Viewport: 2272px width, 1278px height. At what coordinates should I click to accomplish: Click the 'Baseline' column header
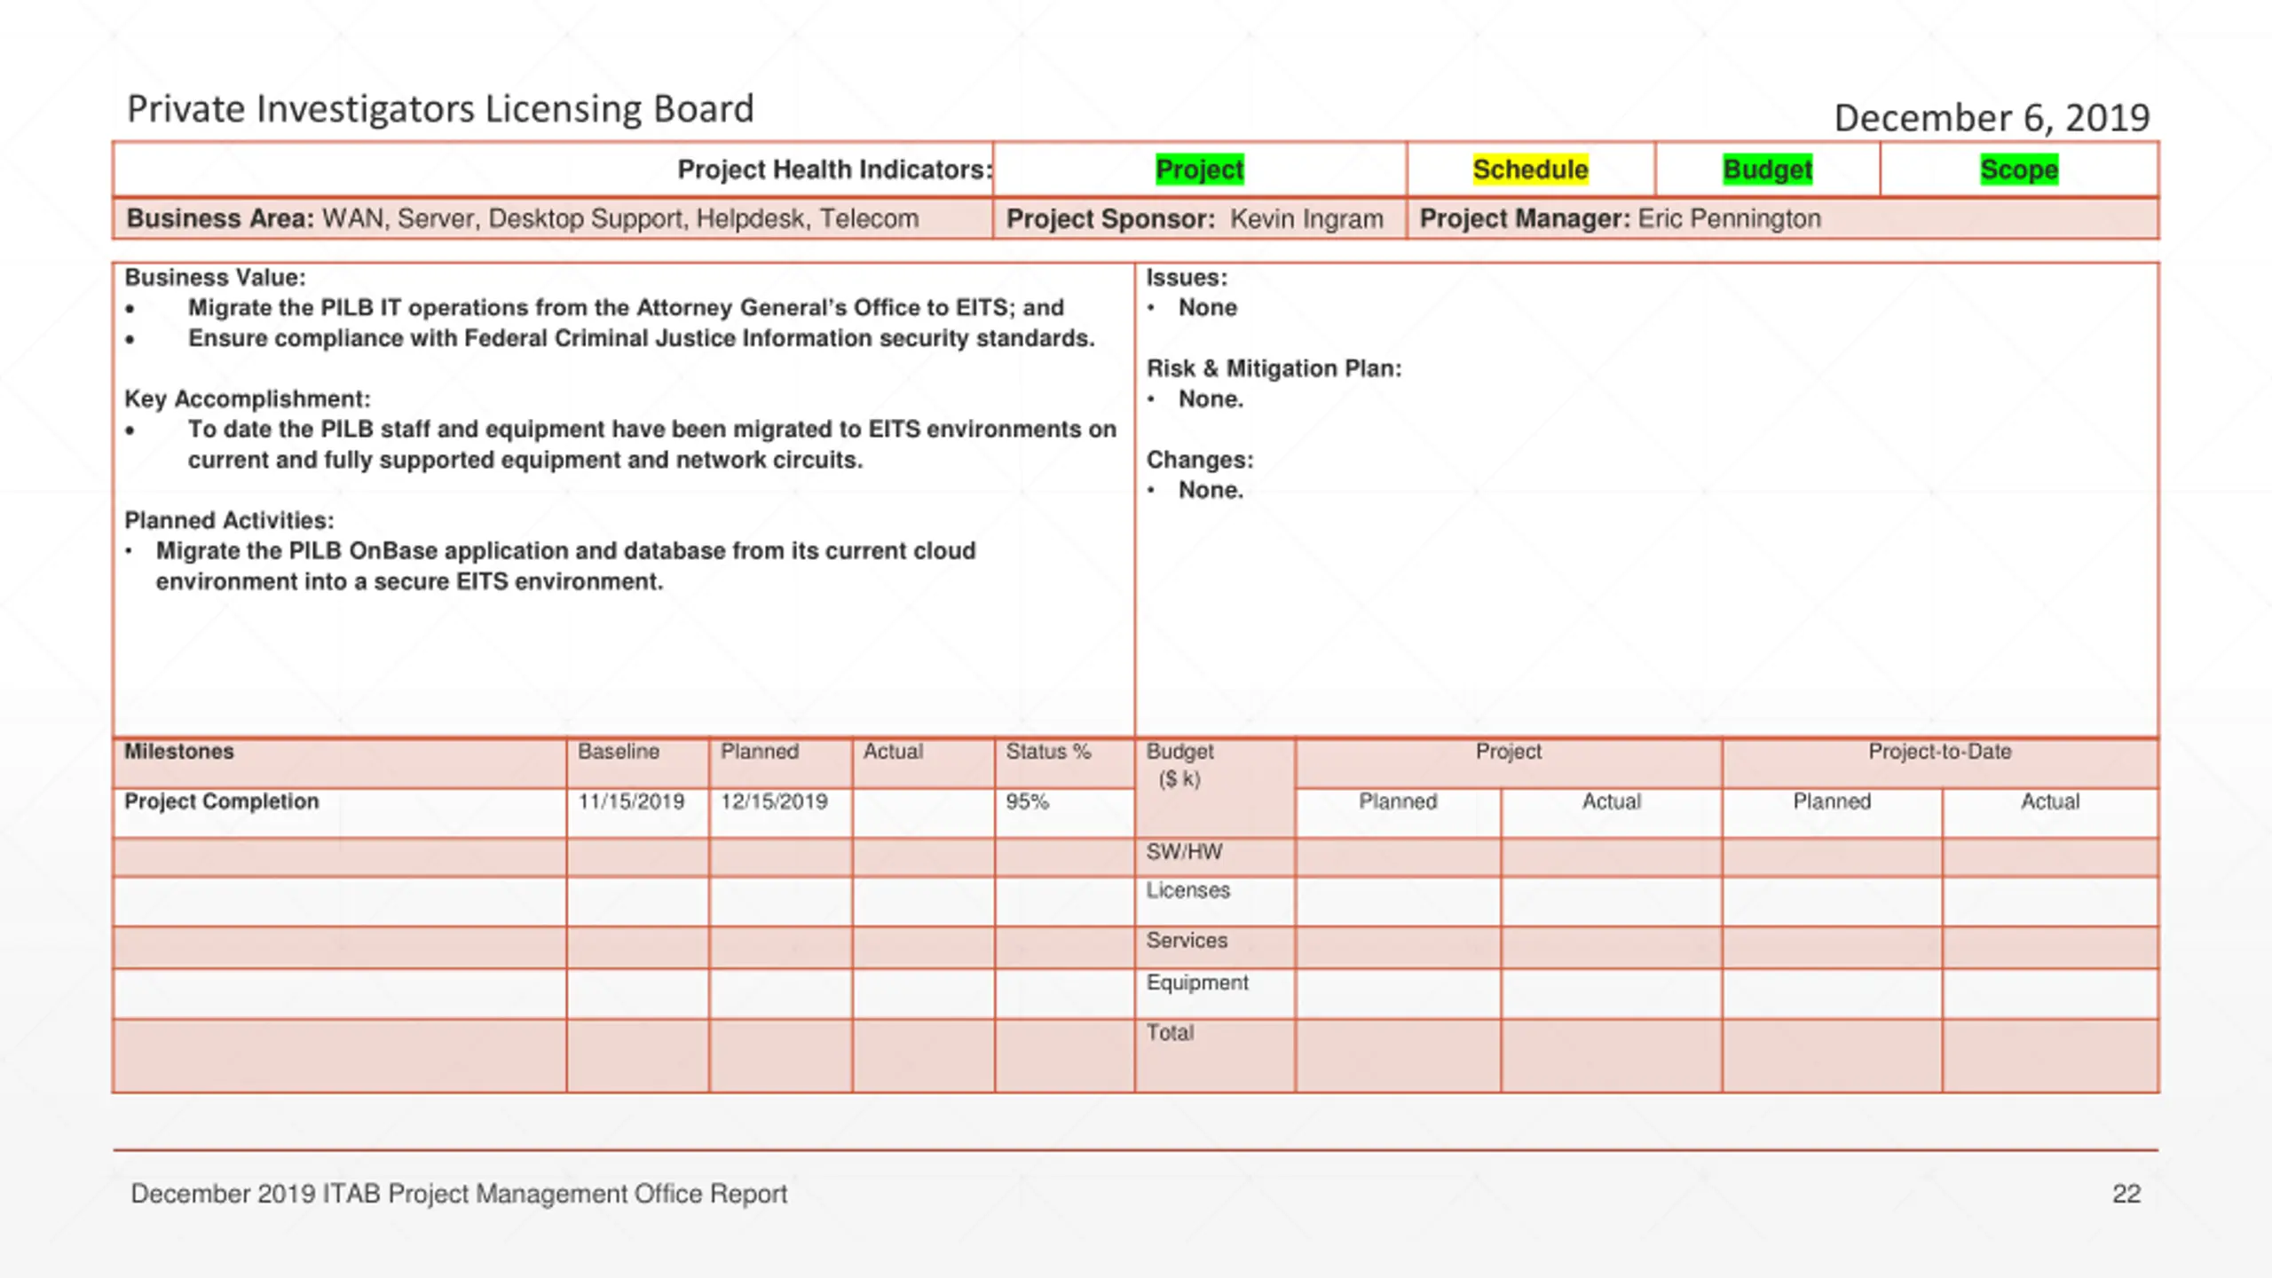point(619,752)
